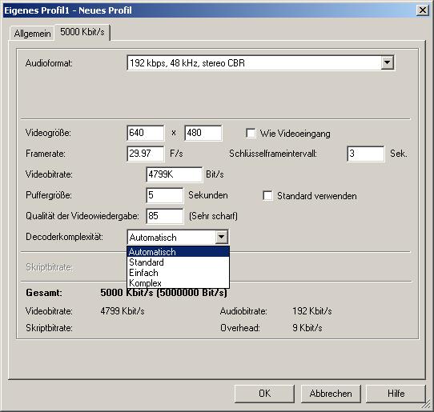Open the Audioformat dropdown arrow
This screenshot has width=434, height=412.
(387, 62)
